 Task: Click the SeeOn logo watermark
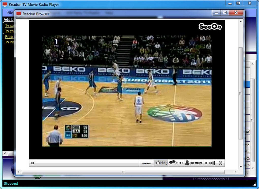pyautogui.click(x=210, y=26)
